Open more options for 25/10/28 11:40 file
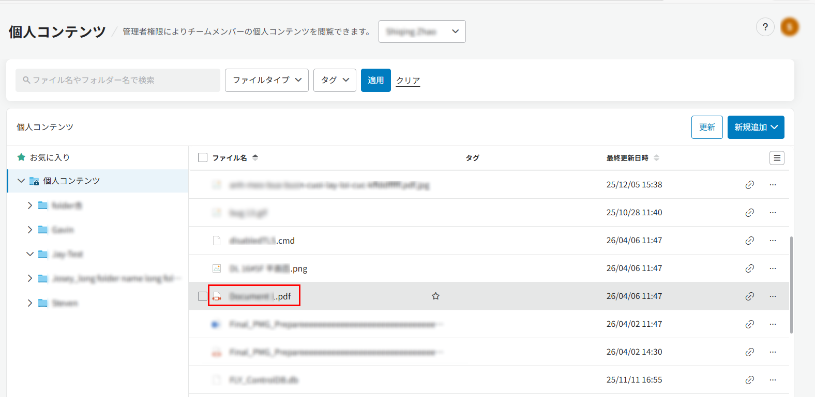The image size is (815, 397). click(x=773, y=213)
